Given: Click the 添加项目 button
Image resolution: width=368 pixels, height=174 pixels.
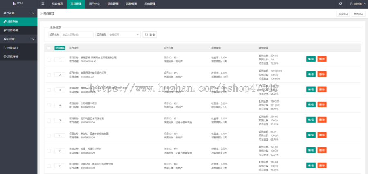Looking at the screenshot, I should click(x=343, y=13).
